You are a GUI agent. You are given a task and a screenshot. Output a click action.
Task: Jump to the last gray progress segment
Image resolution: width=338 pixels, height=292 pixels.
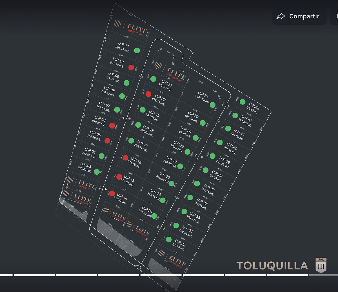(x=323, y=275)
